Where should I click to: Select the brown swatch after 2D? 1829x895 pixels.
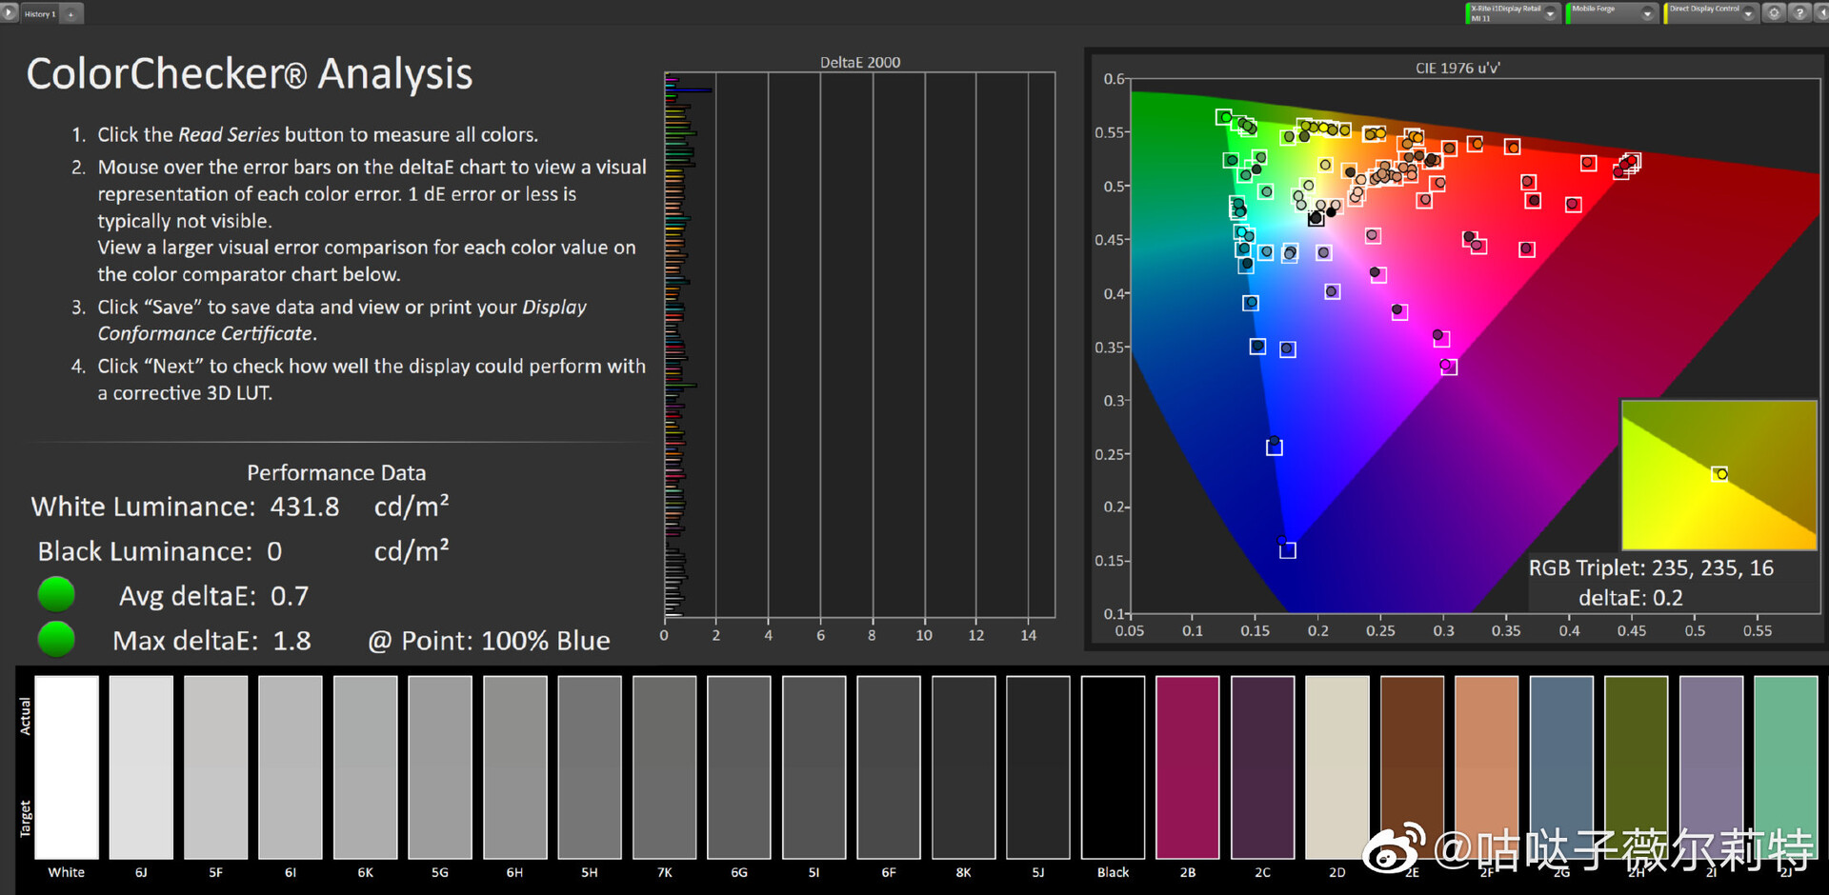(x=1413, y=767)
